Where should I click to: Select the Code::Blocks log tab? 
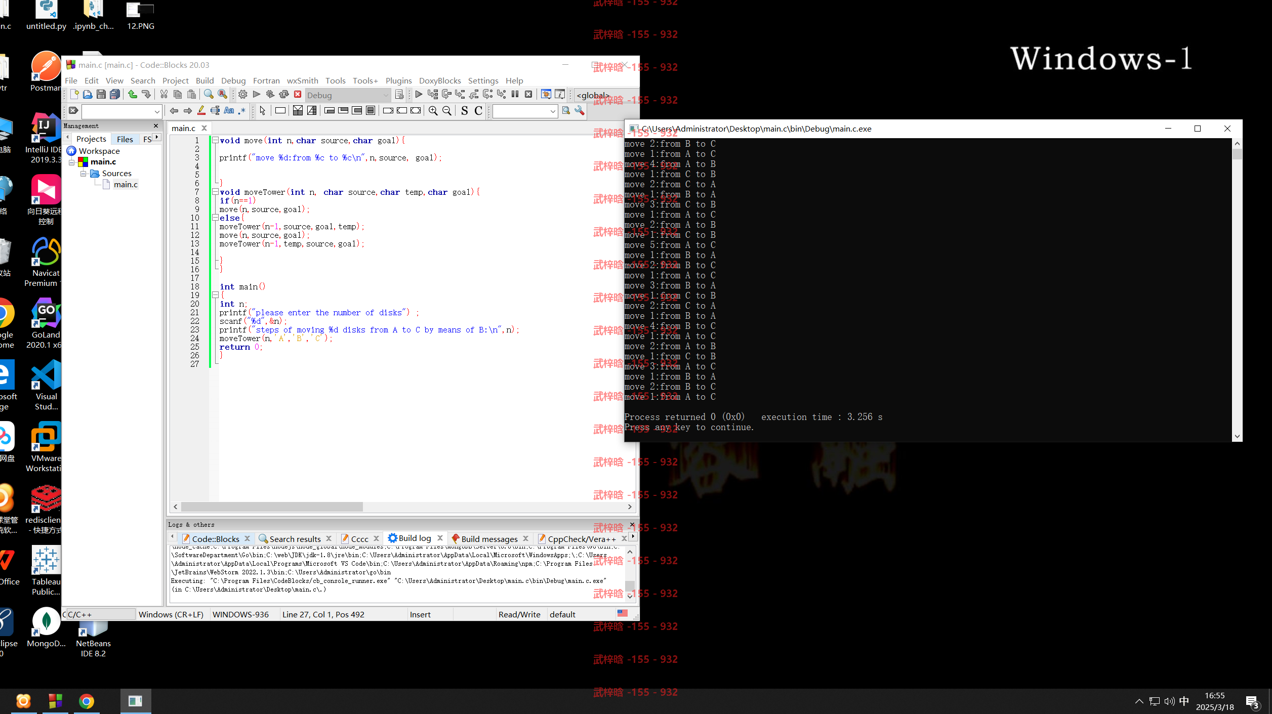[x=215, y=539]
